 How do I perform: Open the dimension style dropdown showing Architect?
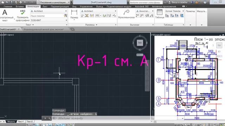pyautogui.click(x=98, y=11)
